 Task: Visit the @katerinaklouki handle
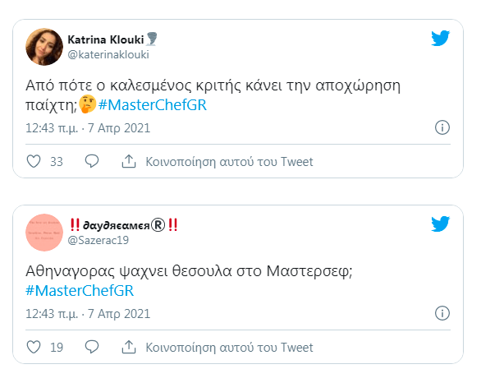coord(108,55)
